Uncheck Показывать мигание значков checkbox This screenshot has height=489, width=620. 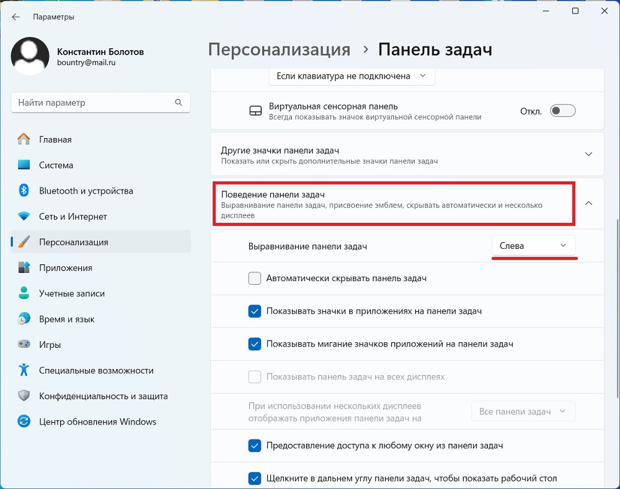[255, 344]
